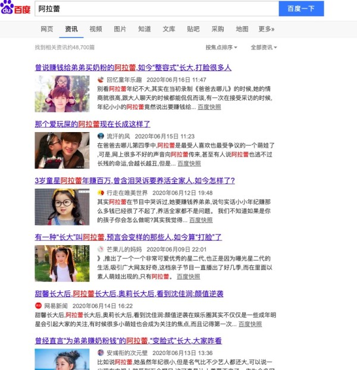
Task: Switch to the 网页 tab
Action: coord(47,29)
